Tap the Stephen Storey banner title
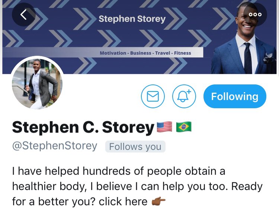This screenshot has height=212, width=279. click(132, 19)
